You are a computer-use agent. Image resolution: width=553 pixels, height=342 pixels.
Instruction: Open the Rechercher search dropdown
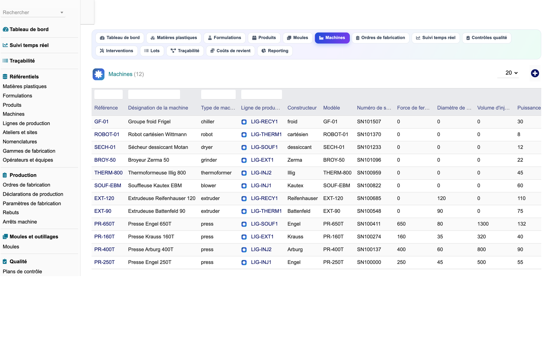coord(33,12)
